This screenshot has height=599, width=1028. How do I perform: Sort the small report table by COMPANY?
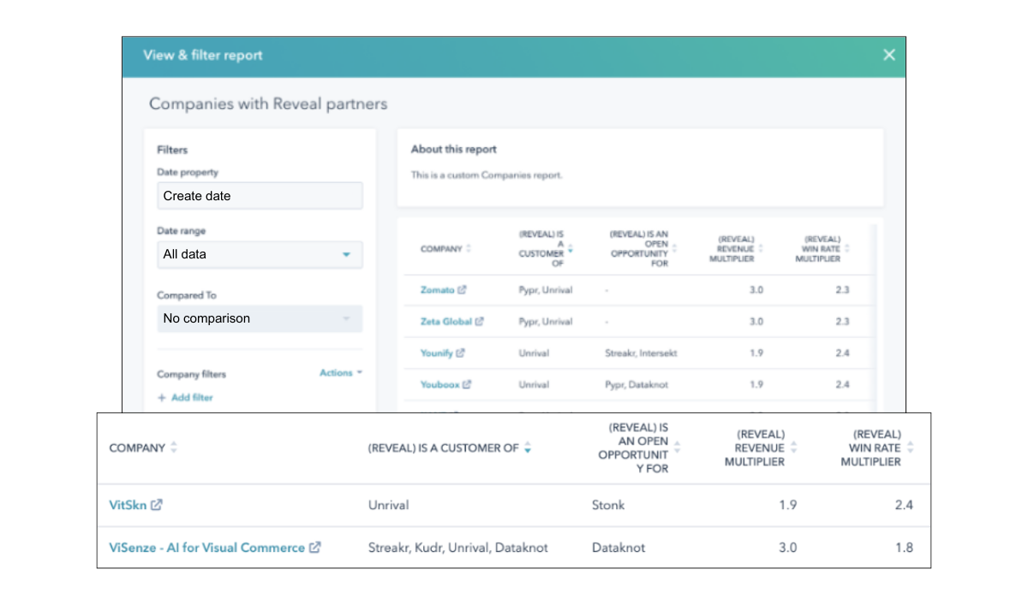[x=469, y=249]
